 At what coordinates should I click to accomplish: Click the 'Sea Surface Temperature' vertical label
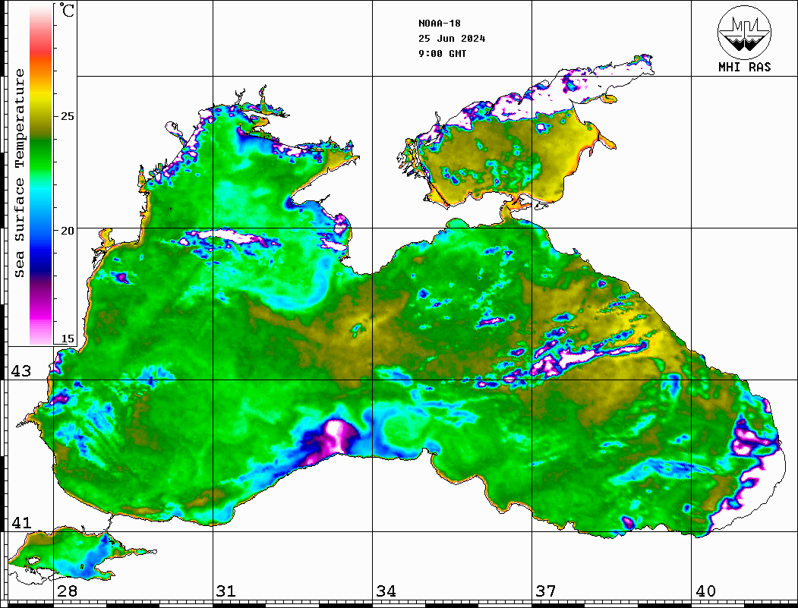click(20, 173)
